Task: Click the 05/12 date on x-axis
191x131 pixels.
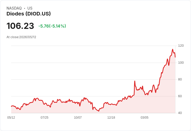Action: [11, 117]
